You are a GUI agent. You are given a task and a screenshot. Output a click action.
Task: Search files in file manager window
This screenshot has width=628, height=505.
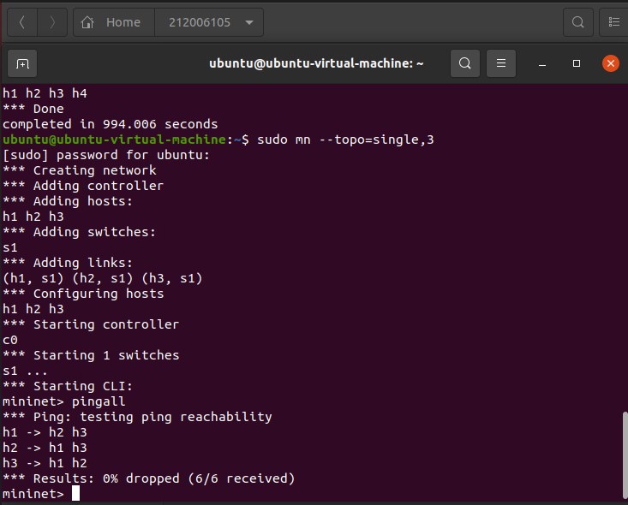(x=578, y=22)
